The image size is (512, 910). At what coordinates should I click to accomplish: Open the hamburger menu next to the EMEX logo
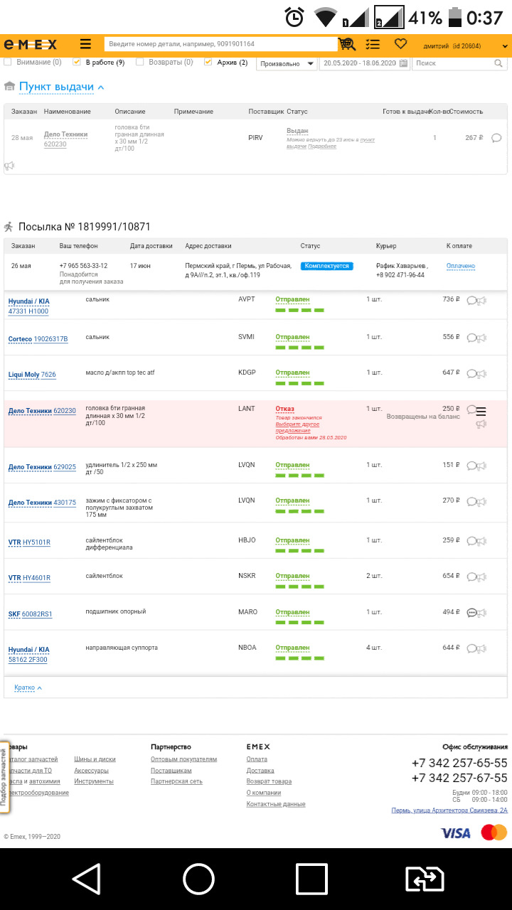(x=86, y=44)
